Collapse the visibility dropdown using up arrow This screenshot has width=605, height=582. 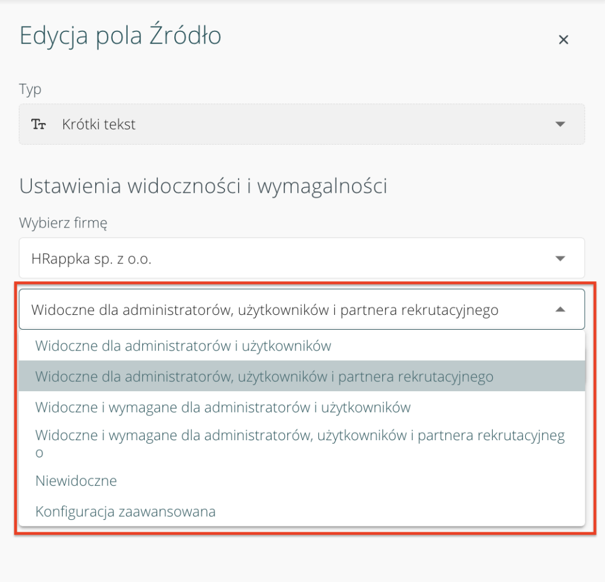pos(560,309)
